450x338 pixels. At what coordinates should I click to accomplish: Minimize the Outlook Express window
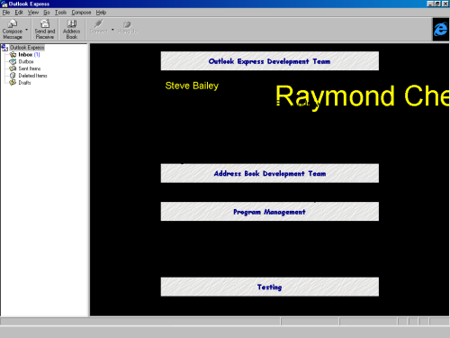(430, 4)
